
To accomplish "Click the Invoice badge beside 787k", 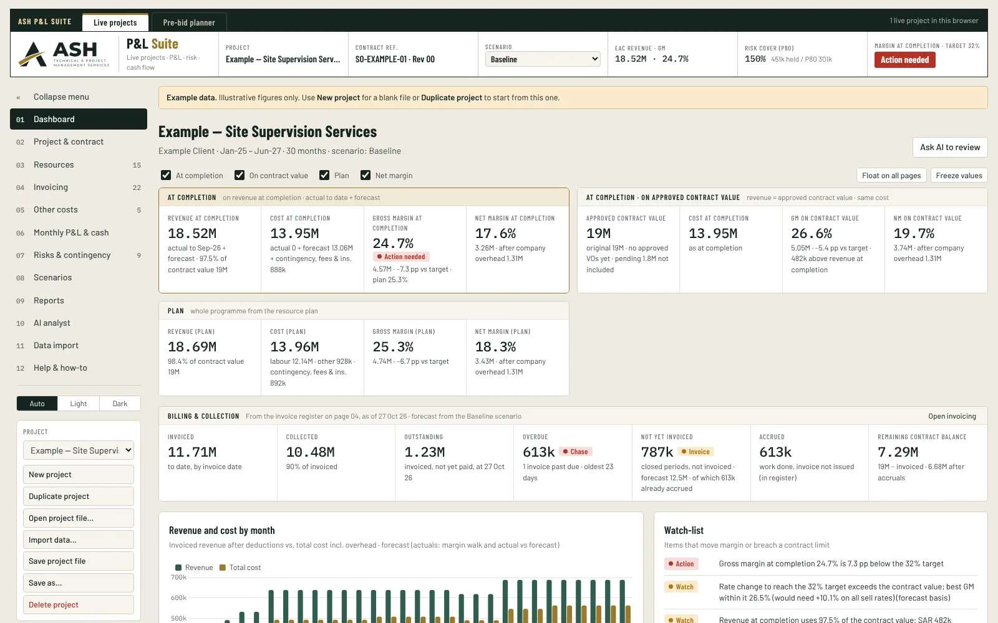I will [696, 452].
